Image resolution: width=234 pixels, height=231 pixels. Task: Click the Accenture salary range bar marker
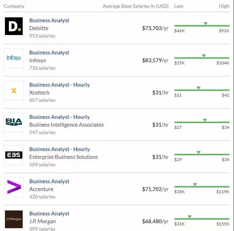click(195, 185)
